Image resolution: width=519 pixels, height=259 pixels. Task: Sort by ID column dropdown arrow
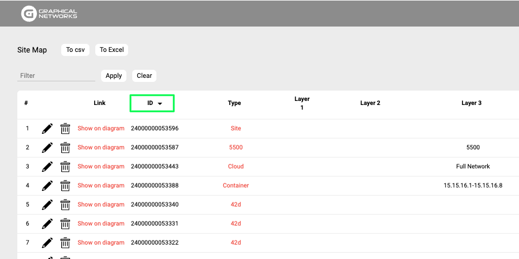pyautogui.click(x=160, y=104)
